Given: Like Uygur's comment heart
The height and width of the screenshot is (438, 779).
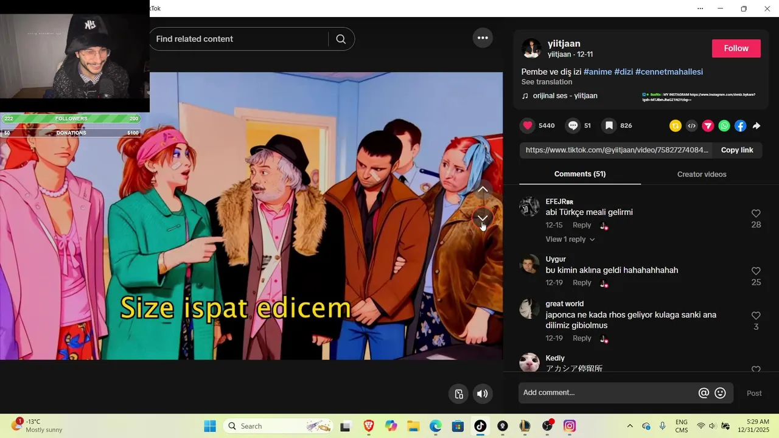Looking at the screenshot, I should click(756, 271).
